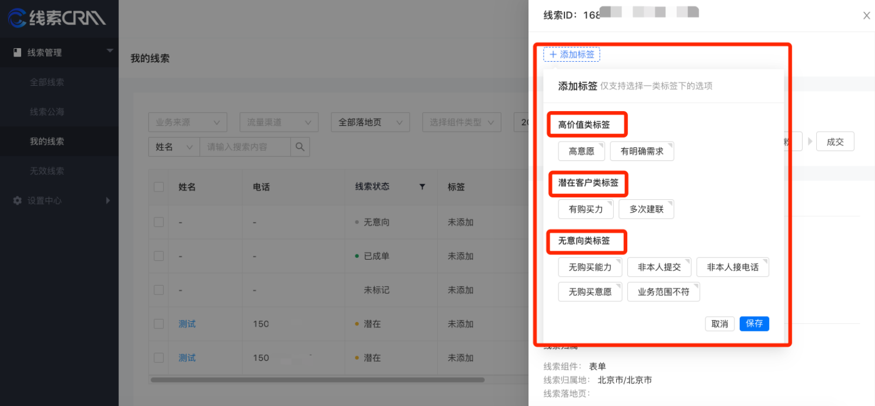Select the 高意愿 tag option

click(581, 151)
